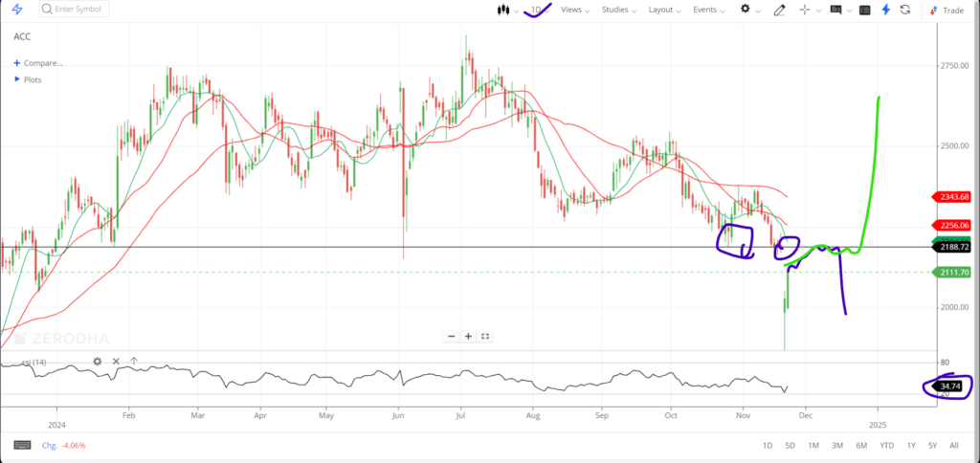Select the 5Y range
This screenshot has width=980, height=463.
[932, 446]
